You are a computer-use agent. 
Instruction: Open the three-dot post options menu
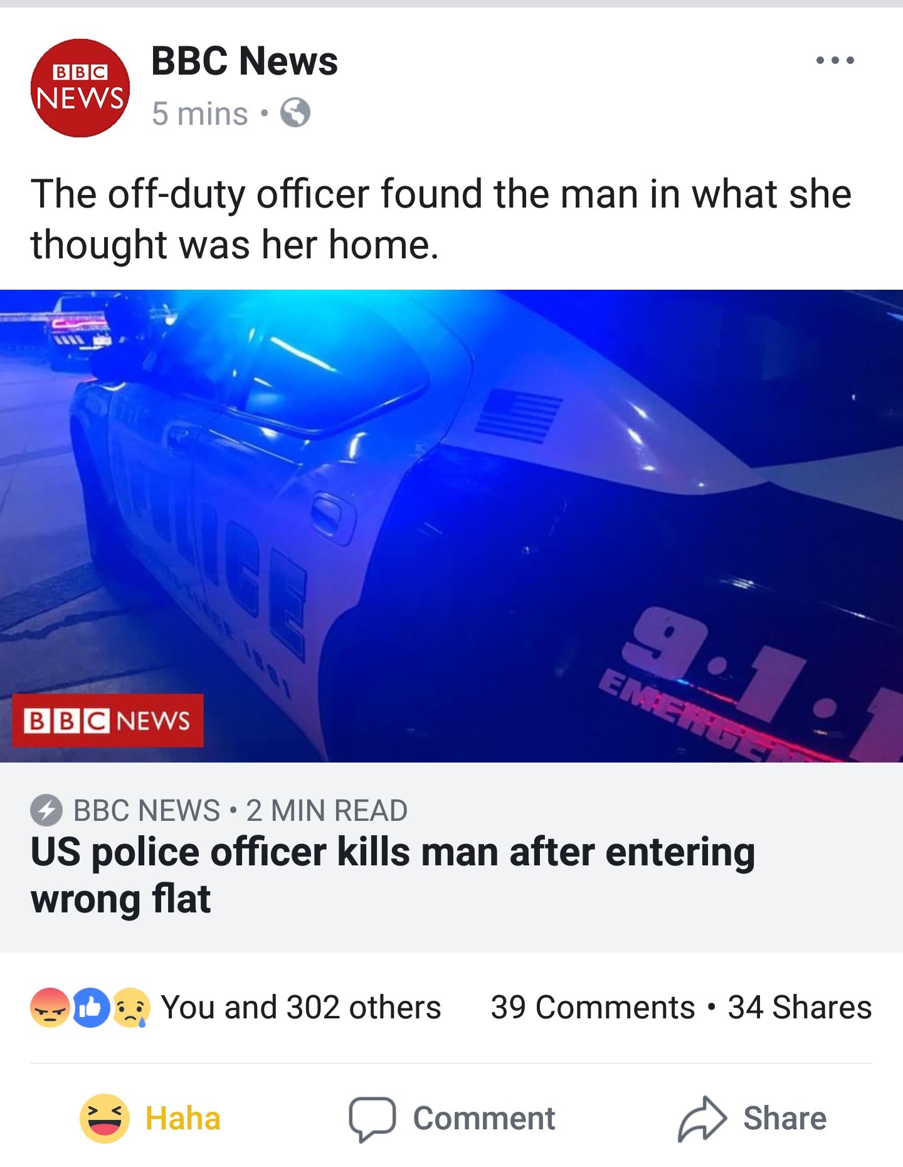pyautogui.click(x=835, y=61)
